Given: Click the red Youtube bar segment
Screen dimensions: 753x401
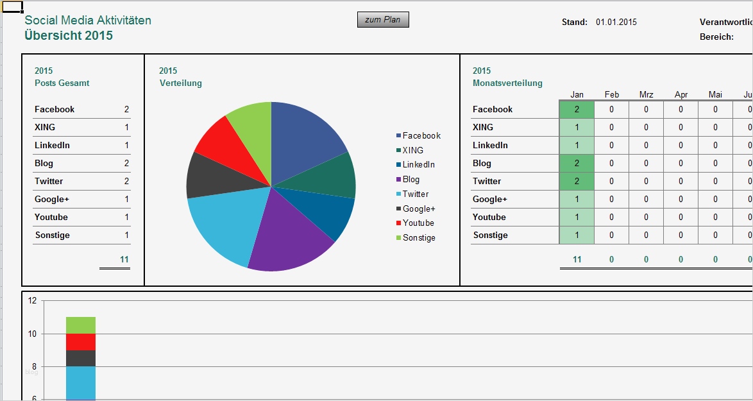Looking at the screenshot, I should pyautogui.click(x=81, y=342).
